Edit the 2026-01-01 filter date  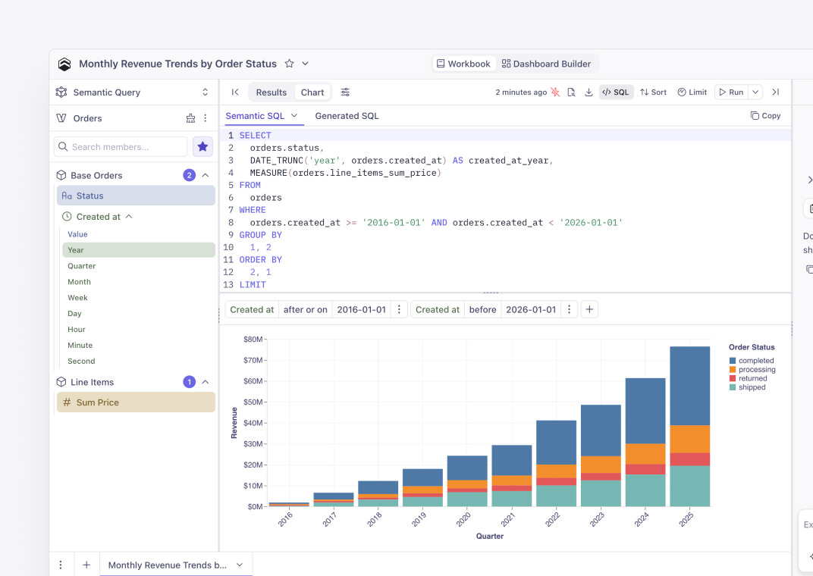click(x=531, y=310)
